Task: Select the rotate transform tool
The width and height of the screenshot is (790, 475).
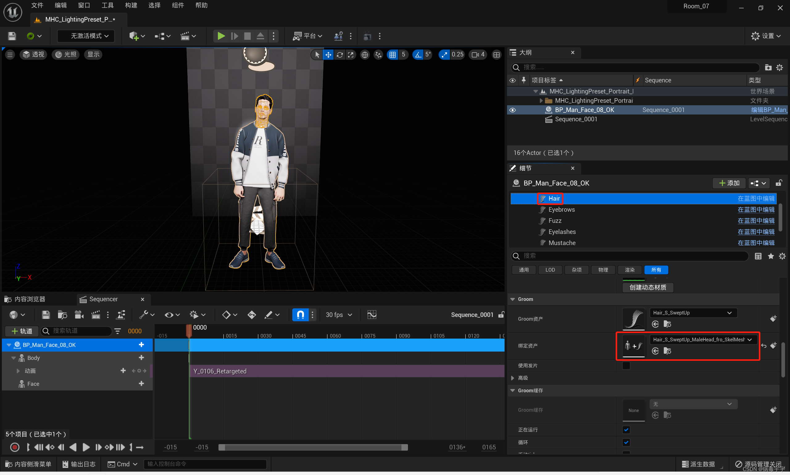Action: click(339, 55)
